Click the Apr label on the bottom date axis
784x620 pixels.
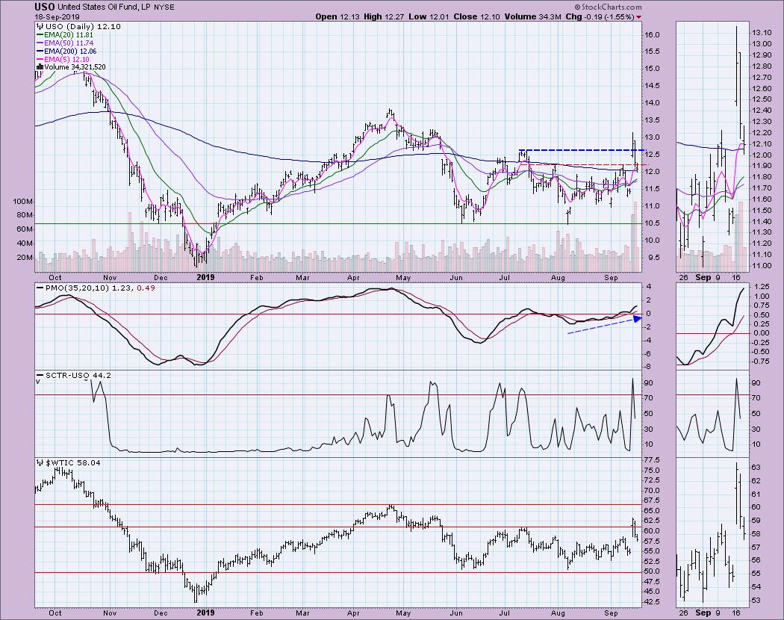pyautogui.click(x=353, y=613)
